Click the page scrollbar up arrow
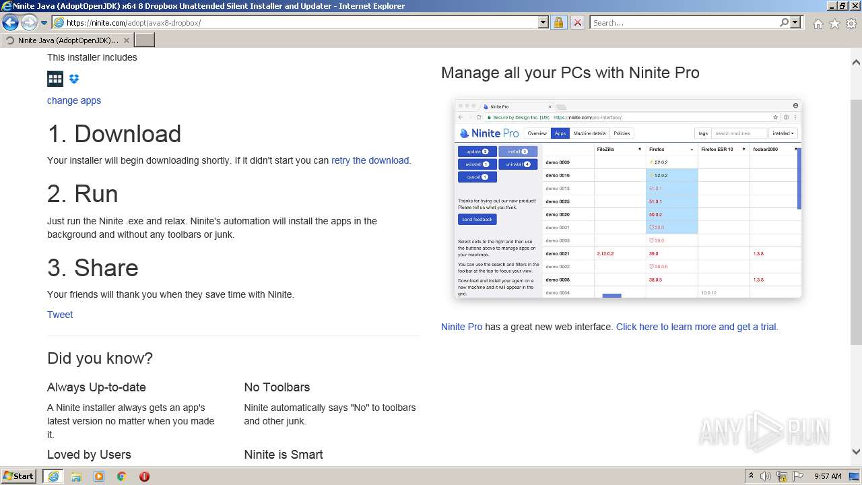 pyautogui.click(x=856, y=62)
